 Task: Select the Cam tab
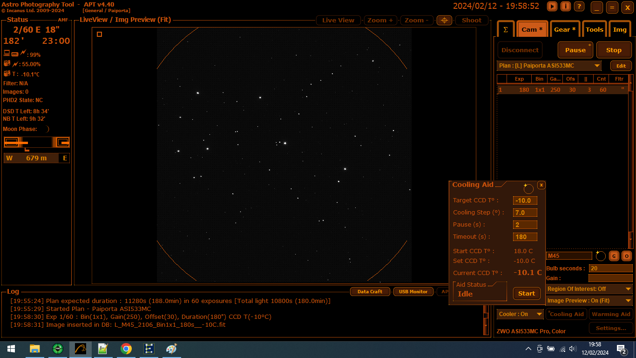[x=532, y=29]
